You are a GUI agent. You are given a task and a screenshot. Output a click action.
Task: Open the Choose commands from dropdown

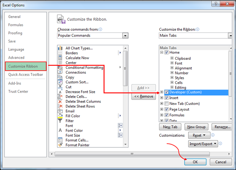[x=125, y=36]
